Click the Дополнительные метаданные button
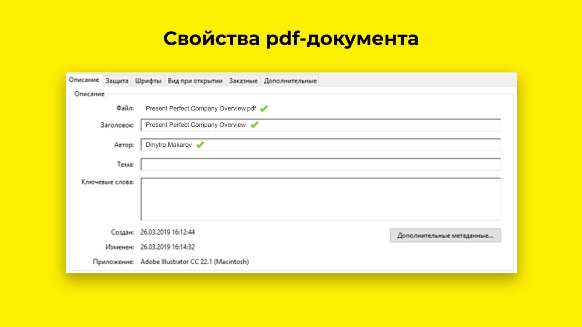This screenshot has height=327, width=582. click(445, 236)
